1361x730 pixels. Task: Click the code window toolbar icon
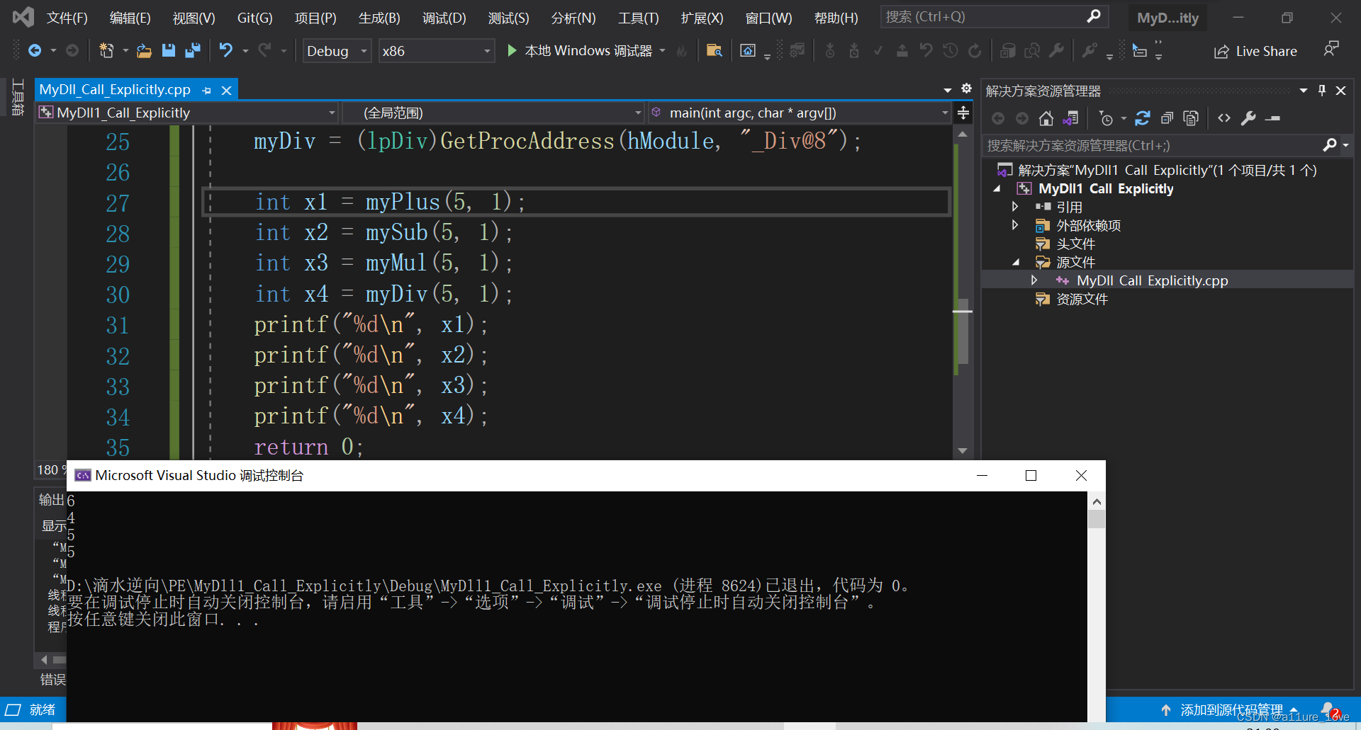click(748, 50)
